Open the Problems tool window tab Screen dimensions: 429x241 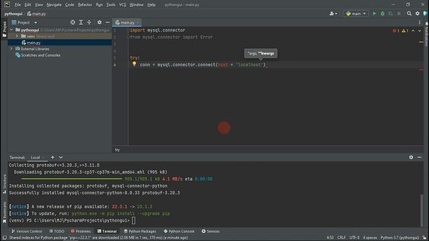[80, 231]
